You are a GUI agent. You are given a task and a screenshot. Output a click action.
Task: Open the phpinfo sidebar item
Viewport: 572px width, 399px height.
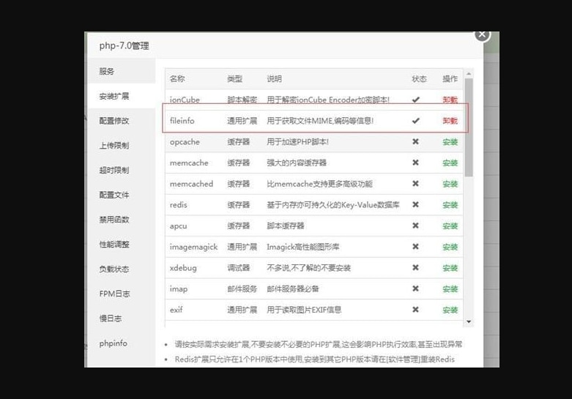(x=114, y=343)
